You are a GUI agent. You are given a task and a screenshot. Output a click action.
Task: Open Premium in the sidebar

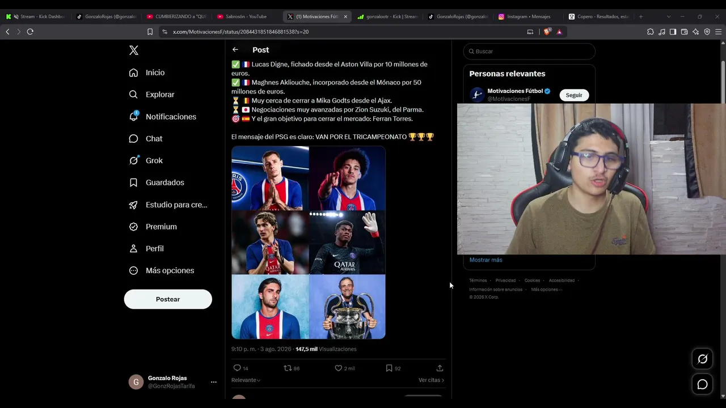(x=153, y=227)
